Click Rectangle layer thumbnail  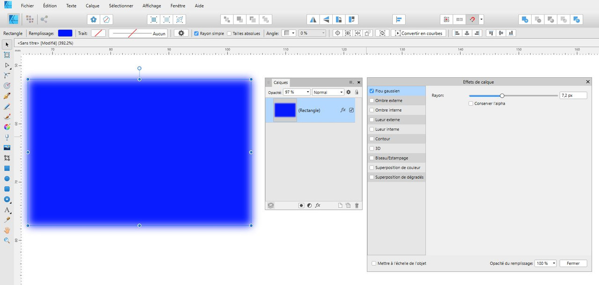[x=285, y=110]
